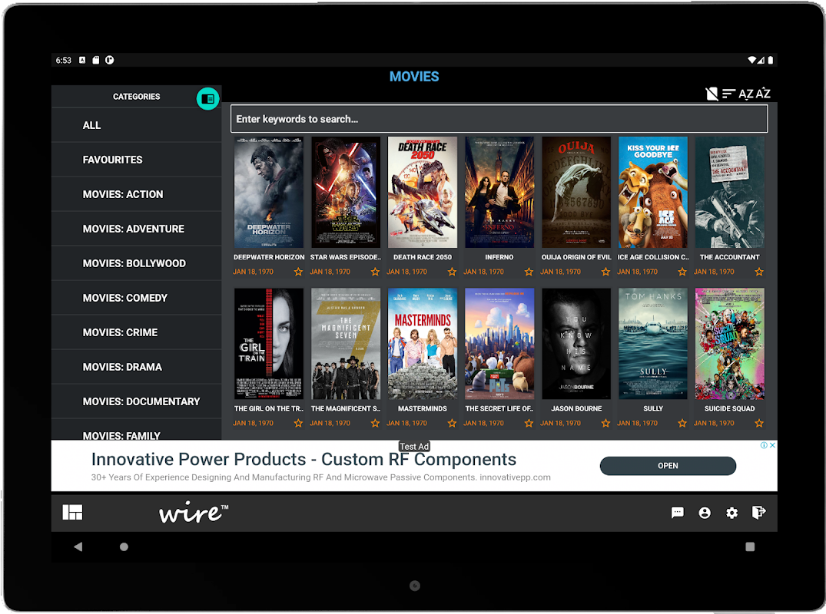This screenshot has width=826, height=614.
Task: Open the user account profile icon
Action: click(x=704, y=513)
